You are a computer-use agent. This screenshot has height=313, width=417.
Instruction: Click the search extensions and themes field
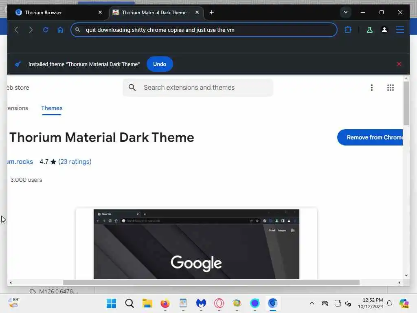click(x=198, y=88)
